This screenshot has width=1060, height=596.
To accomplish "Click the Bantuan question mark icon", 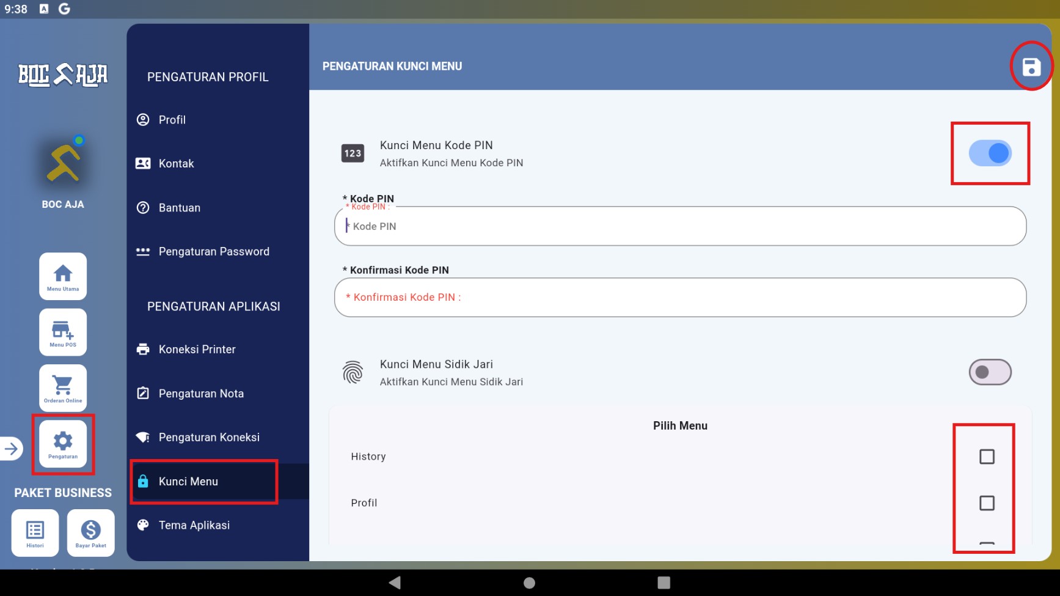I will point(143,208).
